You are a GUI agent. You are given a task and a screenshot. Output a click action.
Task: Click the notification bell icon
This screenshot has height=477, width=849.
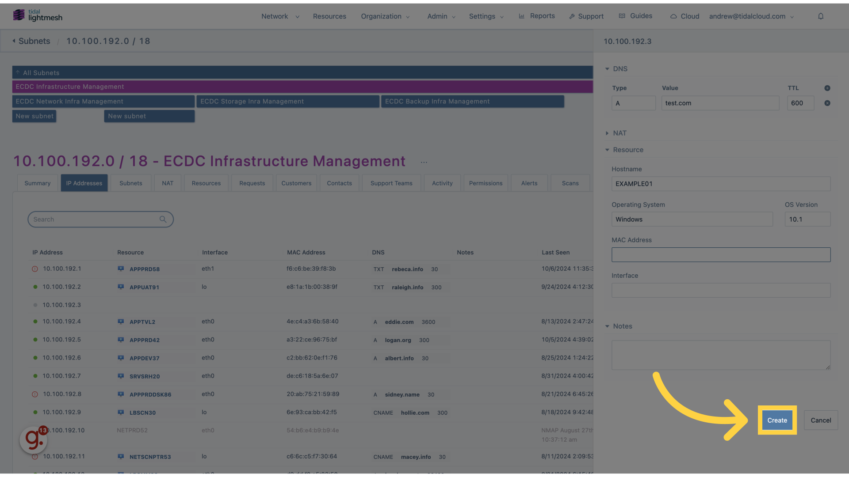tap(820, 16)
